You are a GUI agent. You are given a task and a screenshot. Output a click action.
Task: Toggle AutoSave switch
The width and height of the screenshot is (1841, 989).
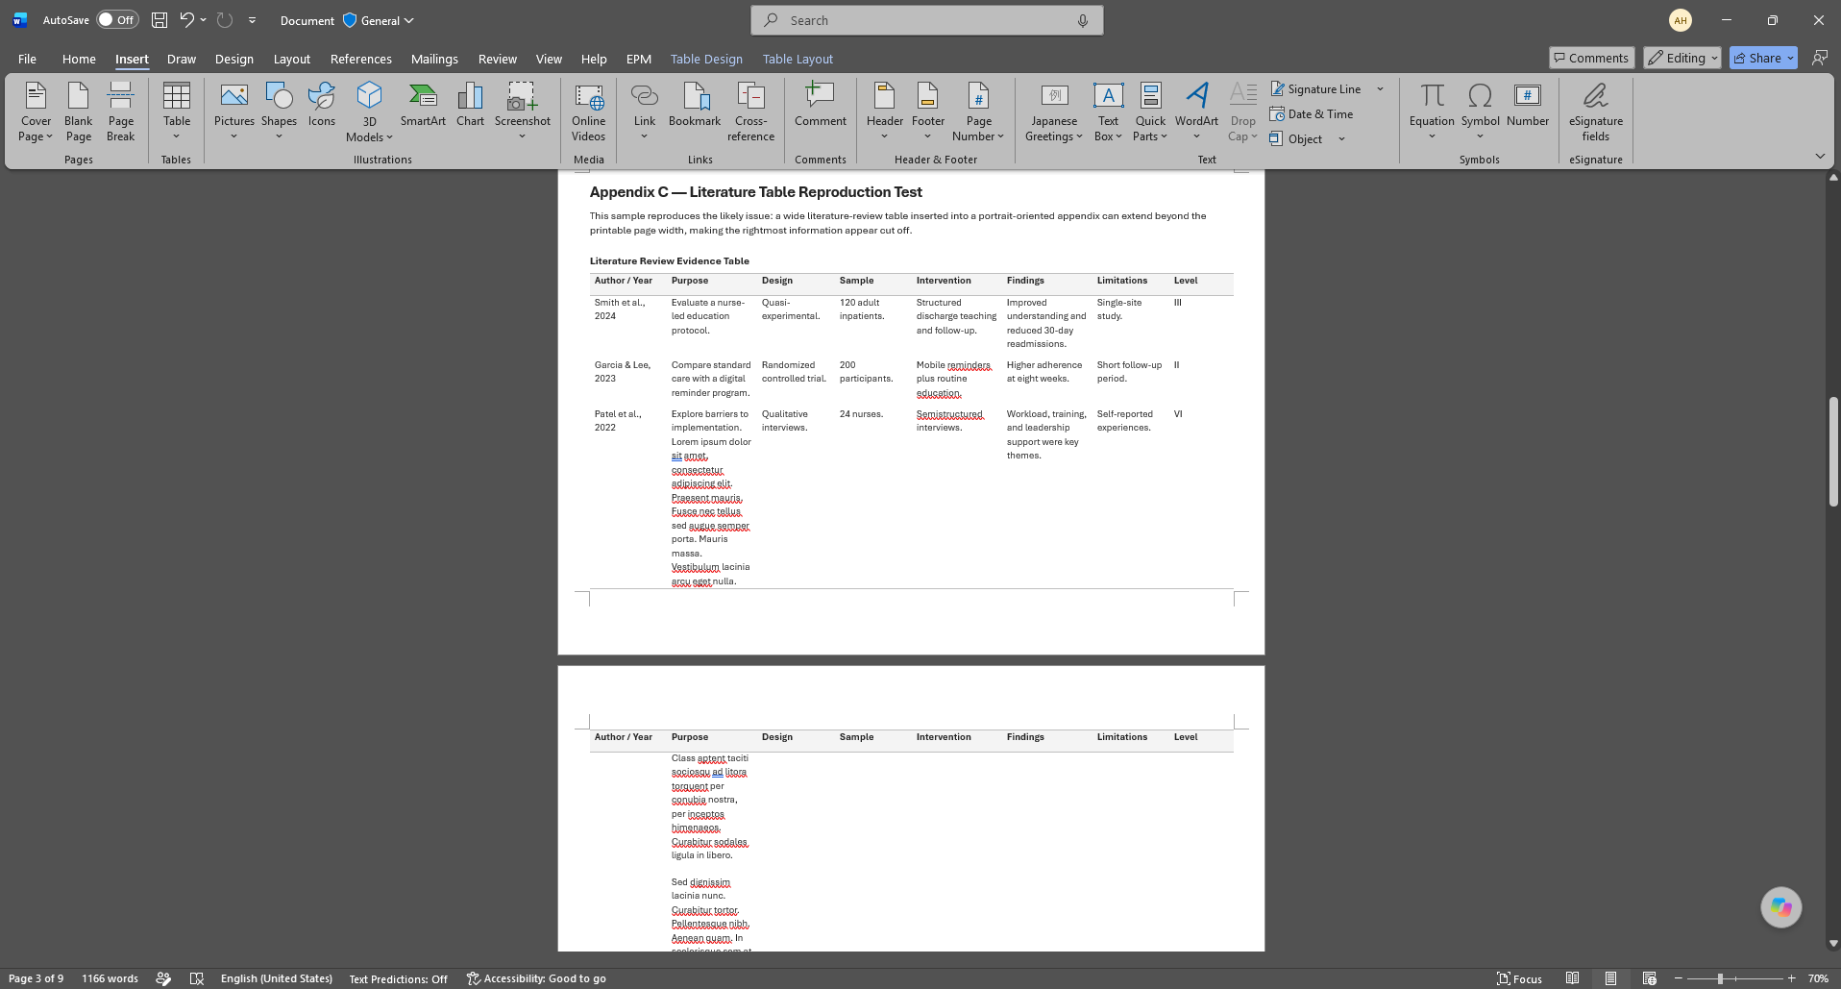point(117,20)
